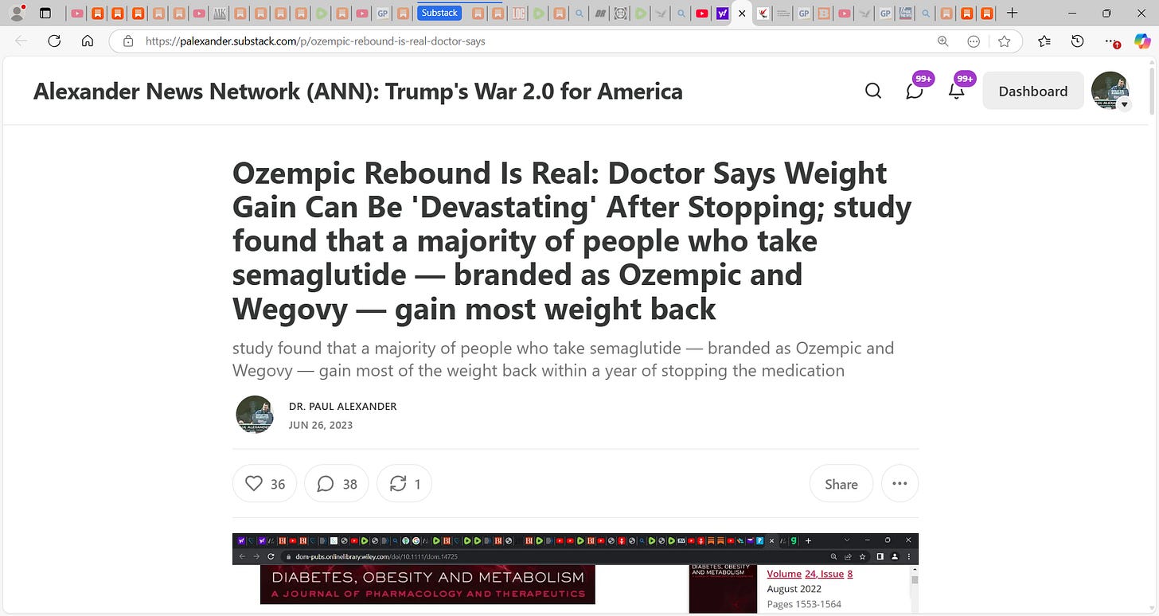Like the post with heart button

pyautogui.click(x=264, y=484)
